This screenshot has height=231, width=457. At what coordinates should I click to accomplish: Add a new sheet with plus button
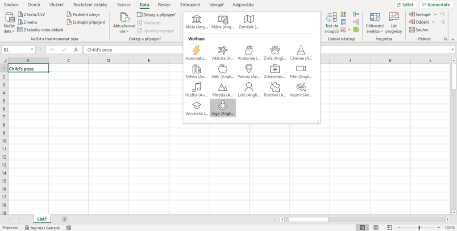[x=65, y=219]
